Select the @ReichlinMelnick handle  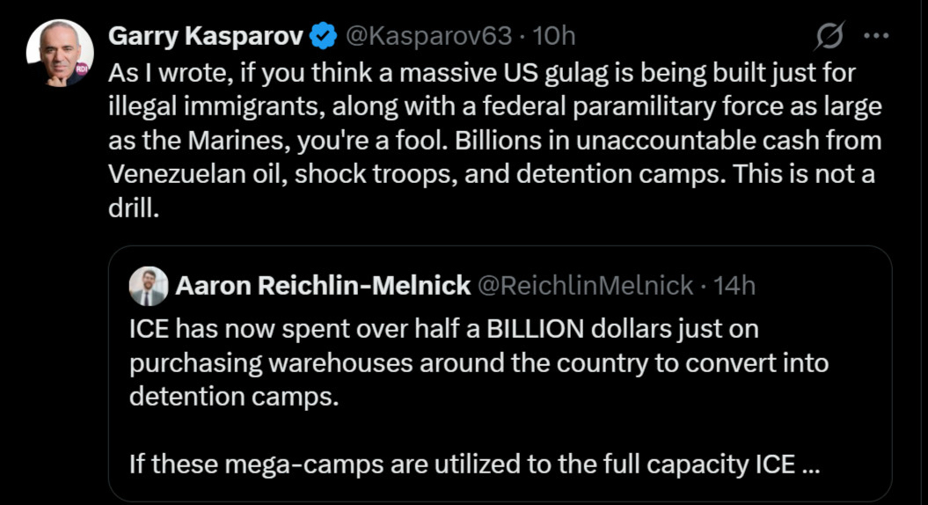[x=585, y=285]
